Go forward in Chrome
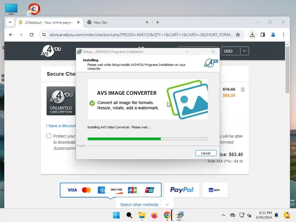The image size is (296, 222). [21, 35]
